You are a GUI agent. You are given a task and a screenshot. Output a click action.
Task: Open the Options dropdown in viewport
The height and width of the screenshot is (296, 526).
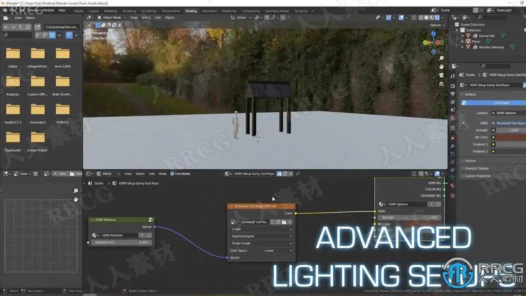tap(438, 25)
